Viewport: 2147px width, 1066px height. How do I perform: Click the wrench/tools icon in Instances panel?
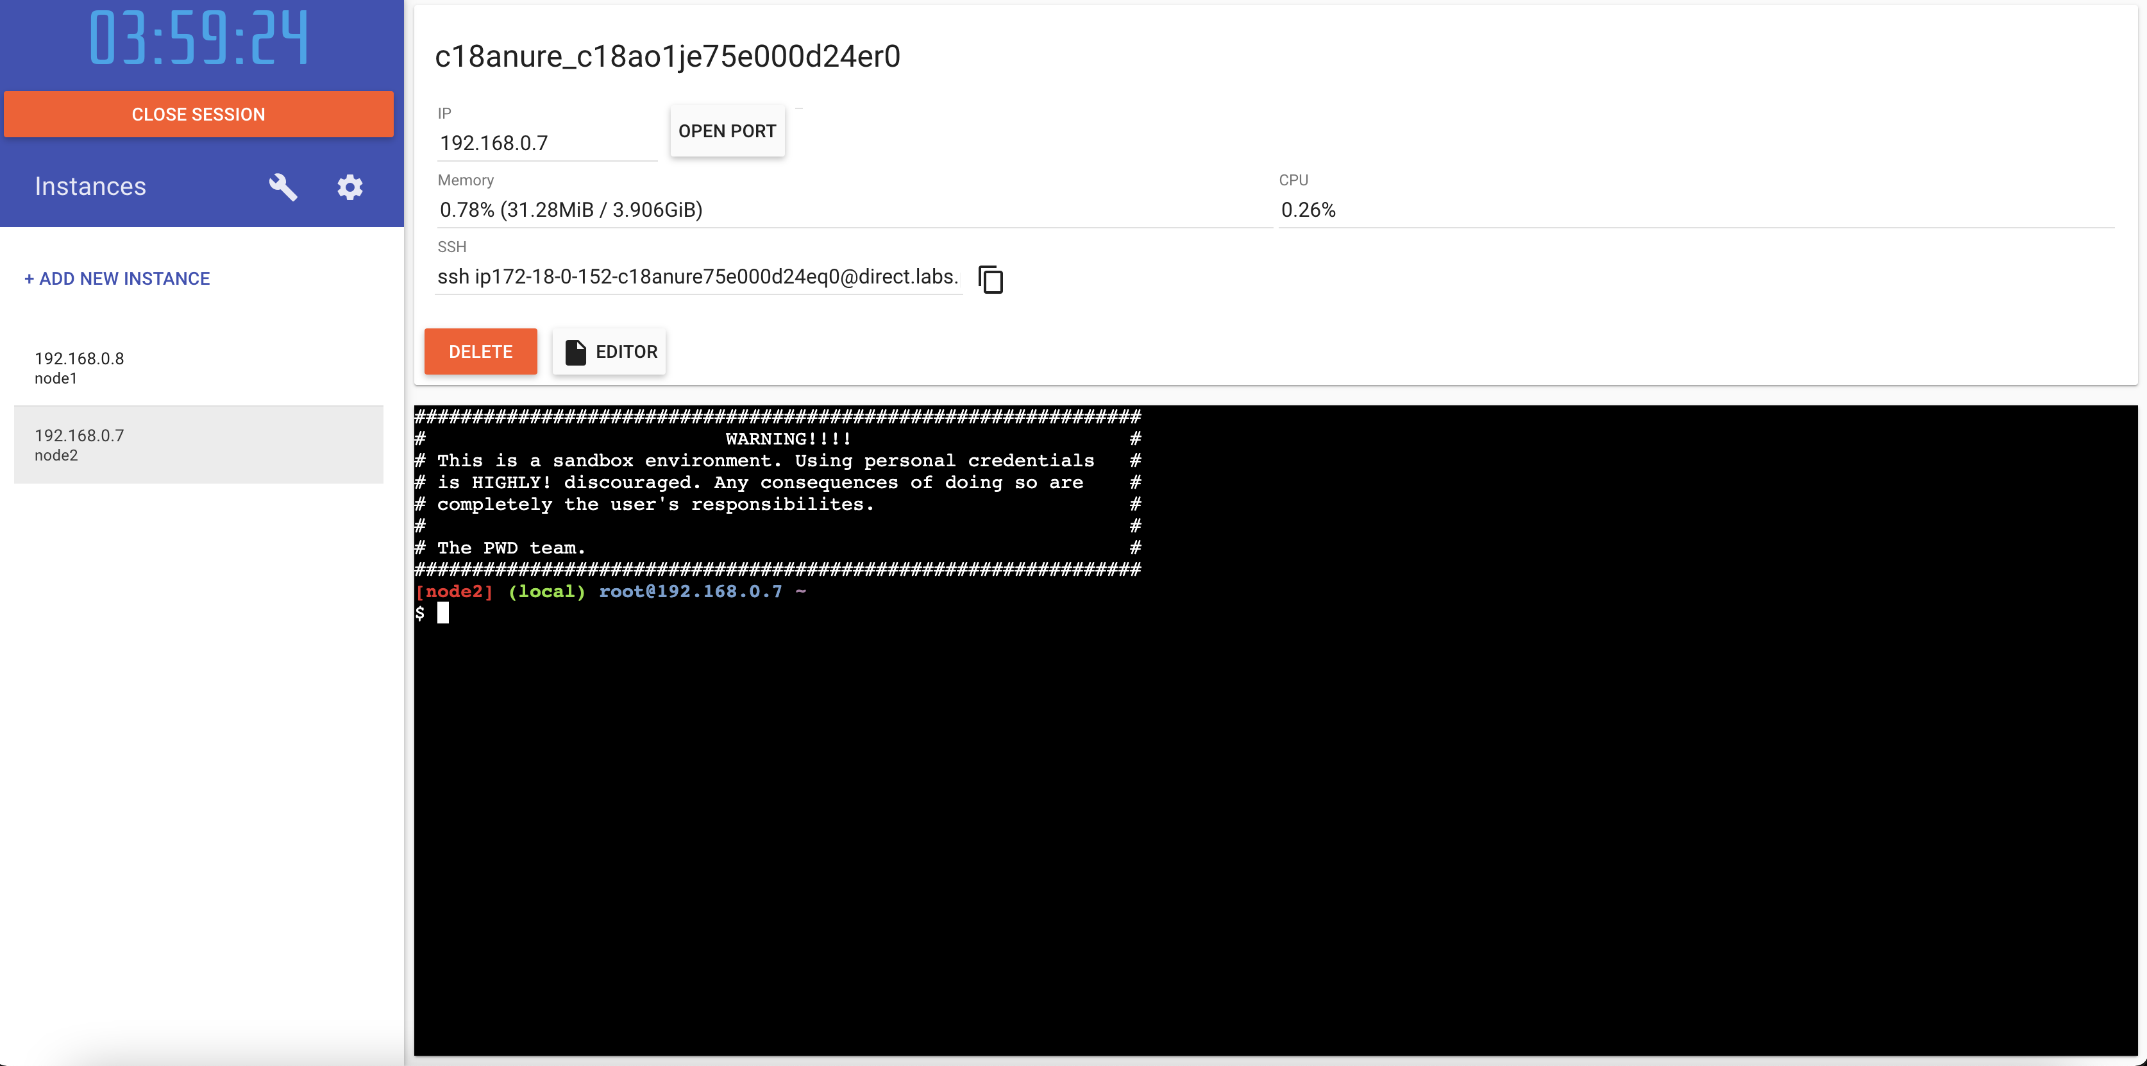click(283, 188)
